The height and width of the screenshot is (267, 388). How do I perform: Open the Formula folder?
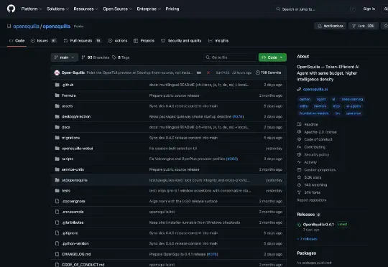click(x=68, y=95)
